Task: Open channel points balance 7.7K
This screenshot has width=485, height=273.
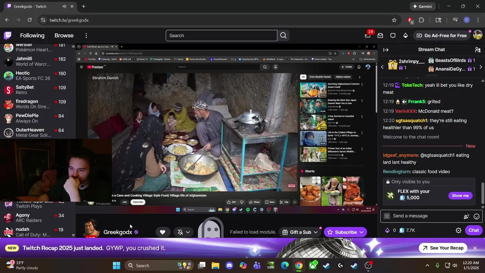Action: (408, 230)
